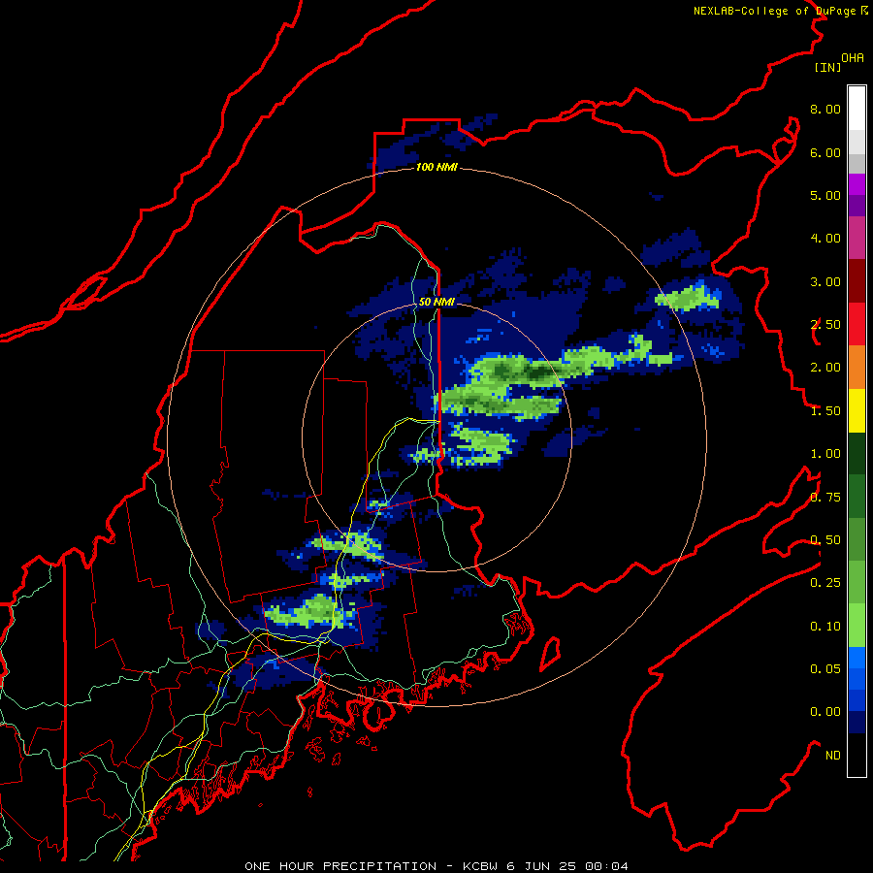Click the ND legend label
873x873 pixels.
(833, 756)
